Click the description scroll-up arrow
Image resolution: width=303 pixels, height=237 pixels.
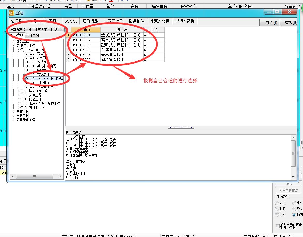[x=293, y=138]
